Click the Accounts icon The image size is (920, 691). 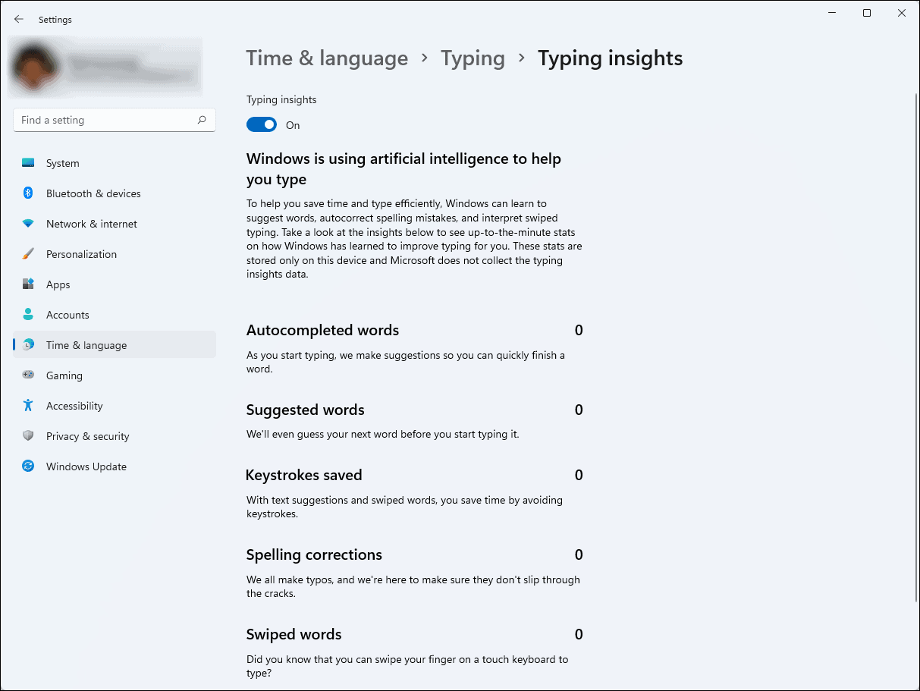pyautogui.click(x=27, y=314)
